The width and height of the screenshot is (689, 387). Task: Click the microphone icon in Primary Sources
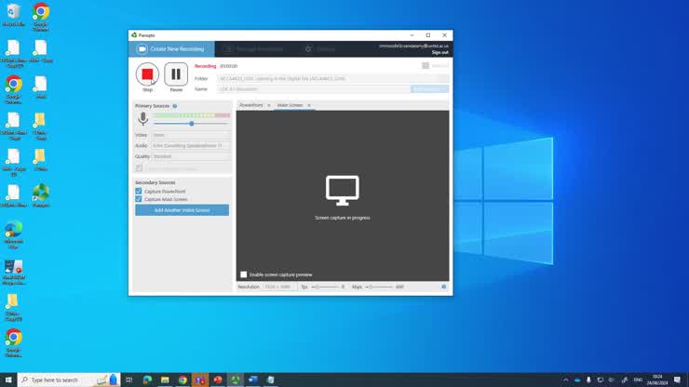143,119
